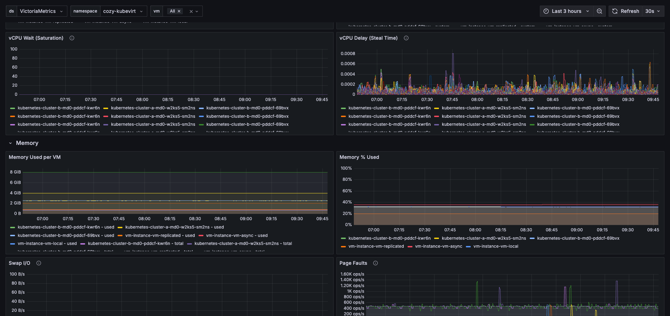Toggle vm-instance-vm-local - used legend entry
This screenshot has width=670, height=316.
(47, 244)
